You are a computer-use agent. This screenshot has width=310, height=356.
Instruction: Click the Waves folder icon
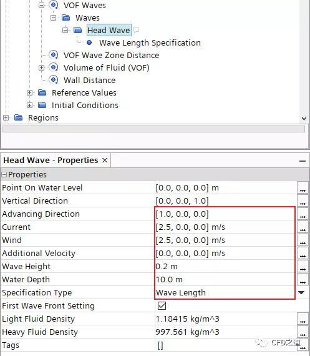[x=66, y=17]
